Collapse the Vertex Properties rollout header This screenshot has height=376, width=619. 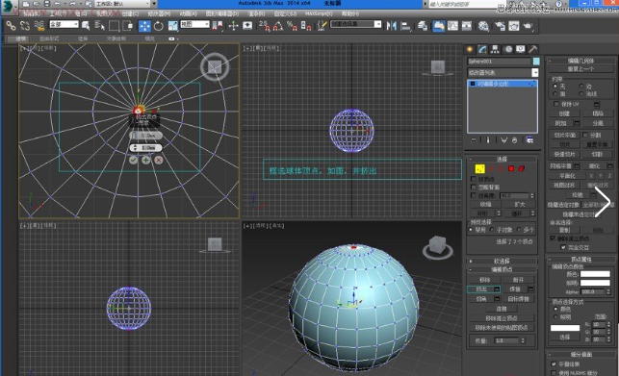tap(580, 260)
